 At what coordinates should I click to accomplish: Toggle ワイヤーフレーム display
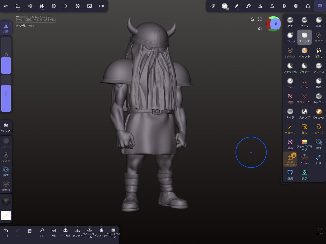tap(89, 233)
